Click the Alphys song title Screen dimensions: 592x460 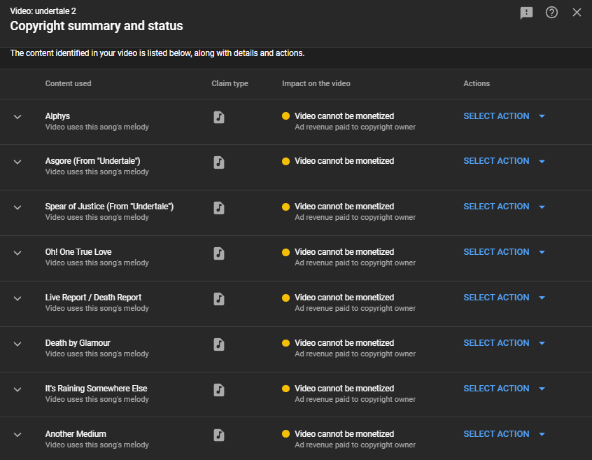pyautogui.click(x=57, y=116)
